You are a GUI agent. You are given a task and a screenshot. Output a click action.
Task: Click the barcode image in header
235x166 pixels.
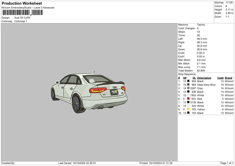[22, 13]
